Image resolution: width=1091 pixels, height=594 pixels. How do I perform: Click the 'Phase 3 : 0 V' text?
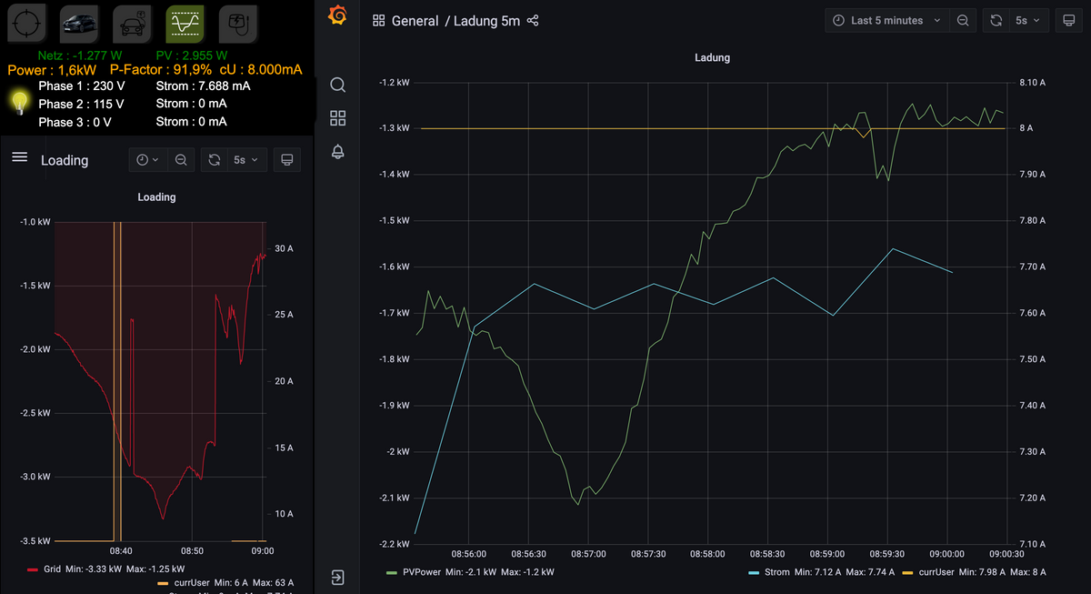click(75, 122)
